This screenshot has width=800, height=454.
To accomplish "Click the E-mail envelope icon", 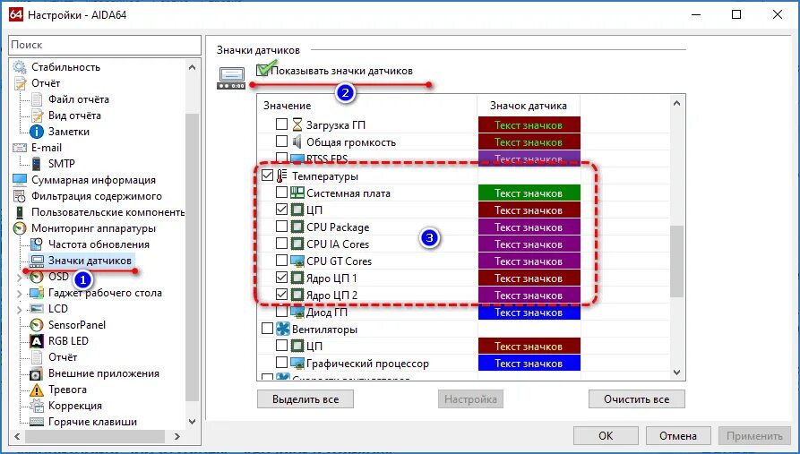I will point(20,148).
